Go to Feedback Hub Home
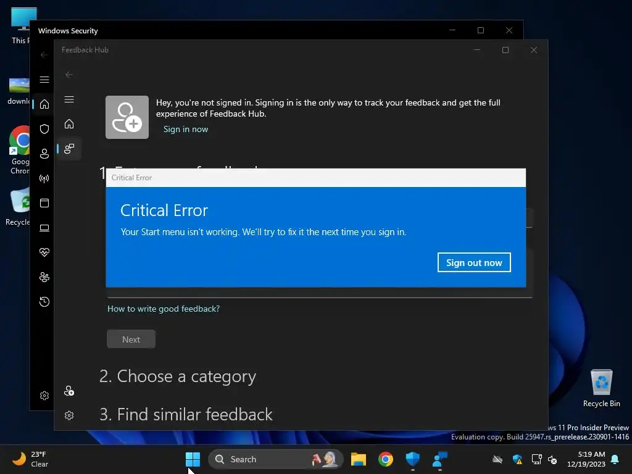The image size is (632, 474). coord(69,123)
